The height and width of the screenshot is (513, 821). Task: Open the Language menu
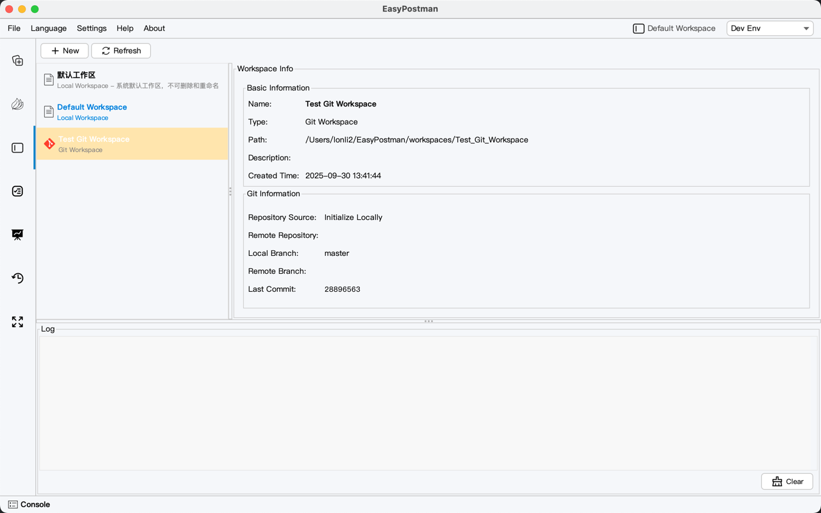49,28
